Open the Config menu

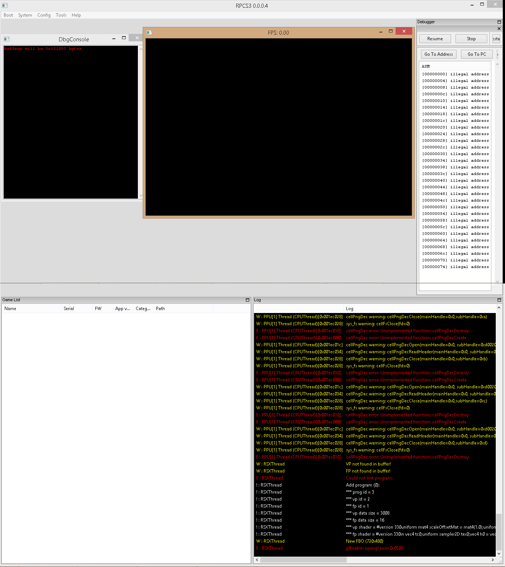click(x=44, y=15)
